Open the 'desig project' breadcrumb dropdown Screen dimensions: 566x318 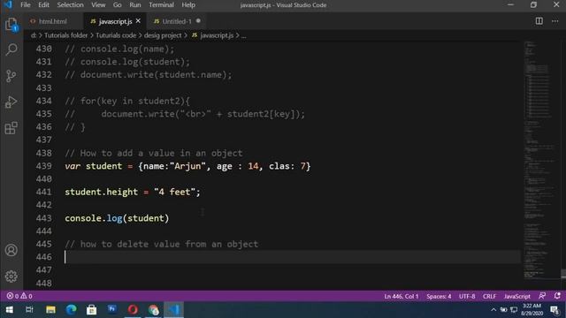point(163,35)
